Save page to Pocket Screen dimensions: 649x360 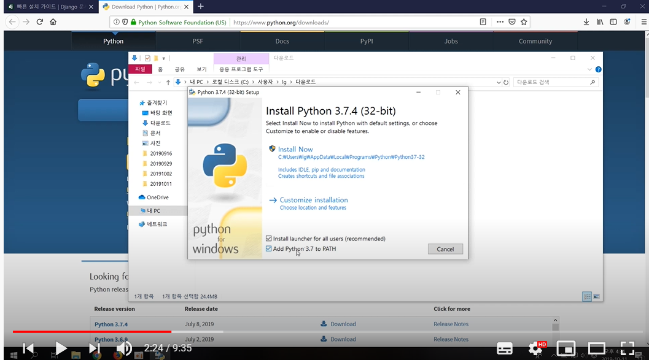point(512,22)
